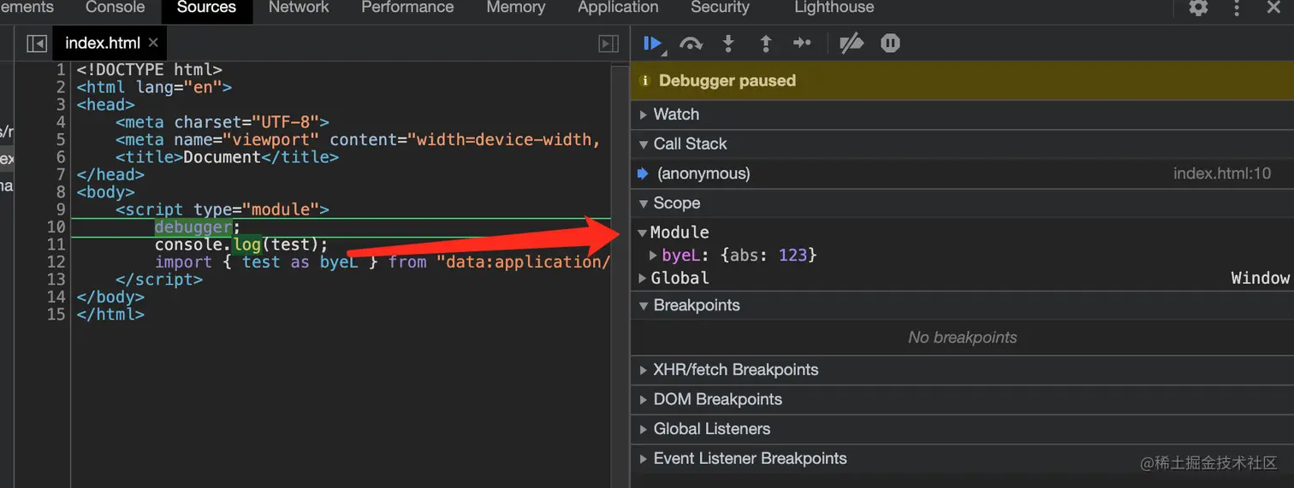
Task: Step out of the current function
Action: [766, 44]
